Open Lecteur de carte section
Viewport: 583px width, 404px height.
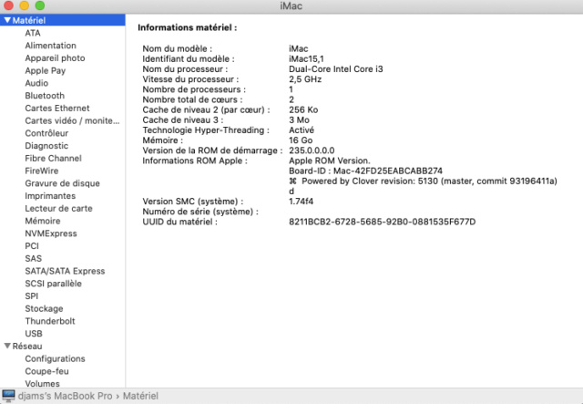58,209
